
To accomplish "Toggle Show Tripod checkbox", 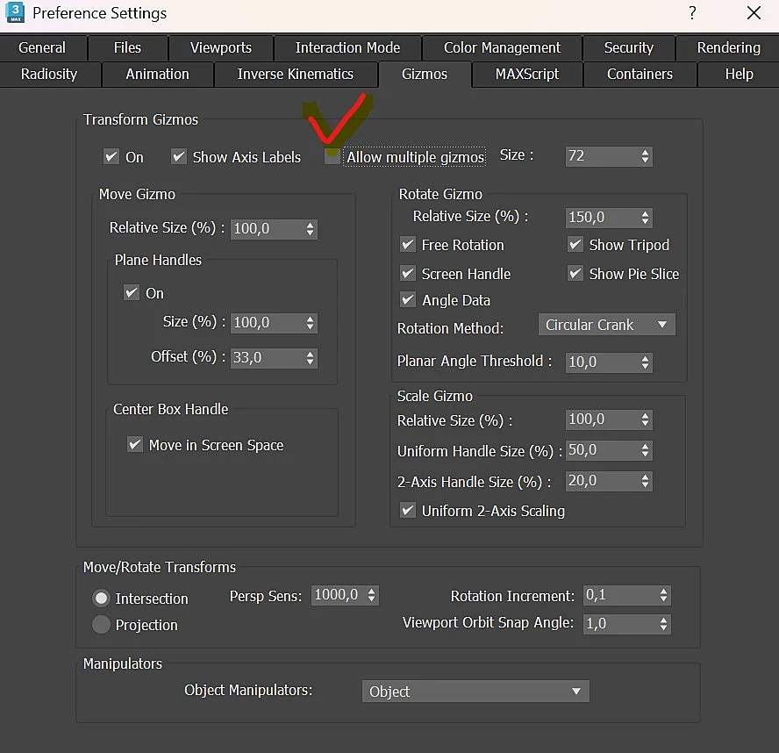I will pyautogui.click(x=575, y=245).
